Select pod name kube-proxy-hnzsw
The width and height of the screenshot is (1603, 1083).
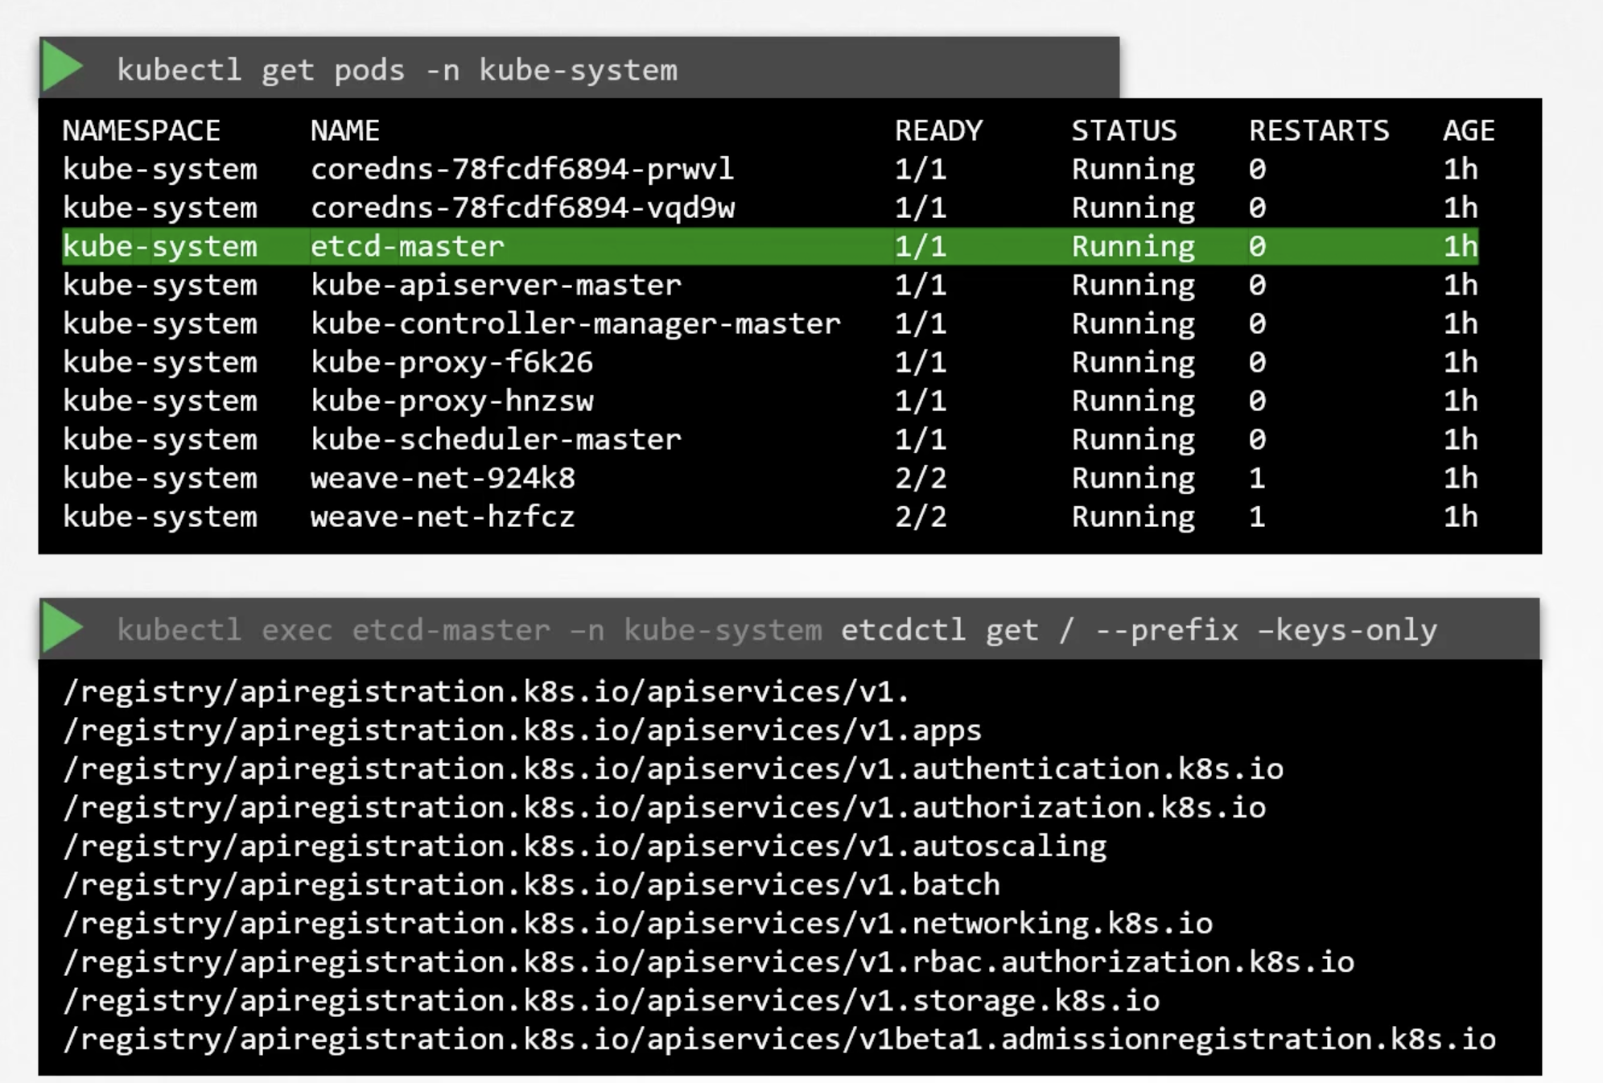[x=452, y=401]
